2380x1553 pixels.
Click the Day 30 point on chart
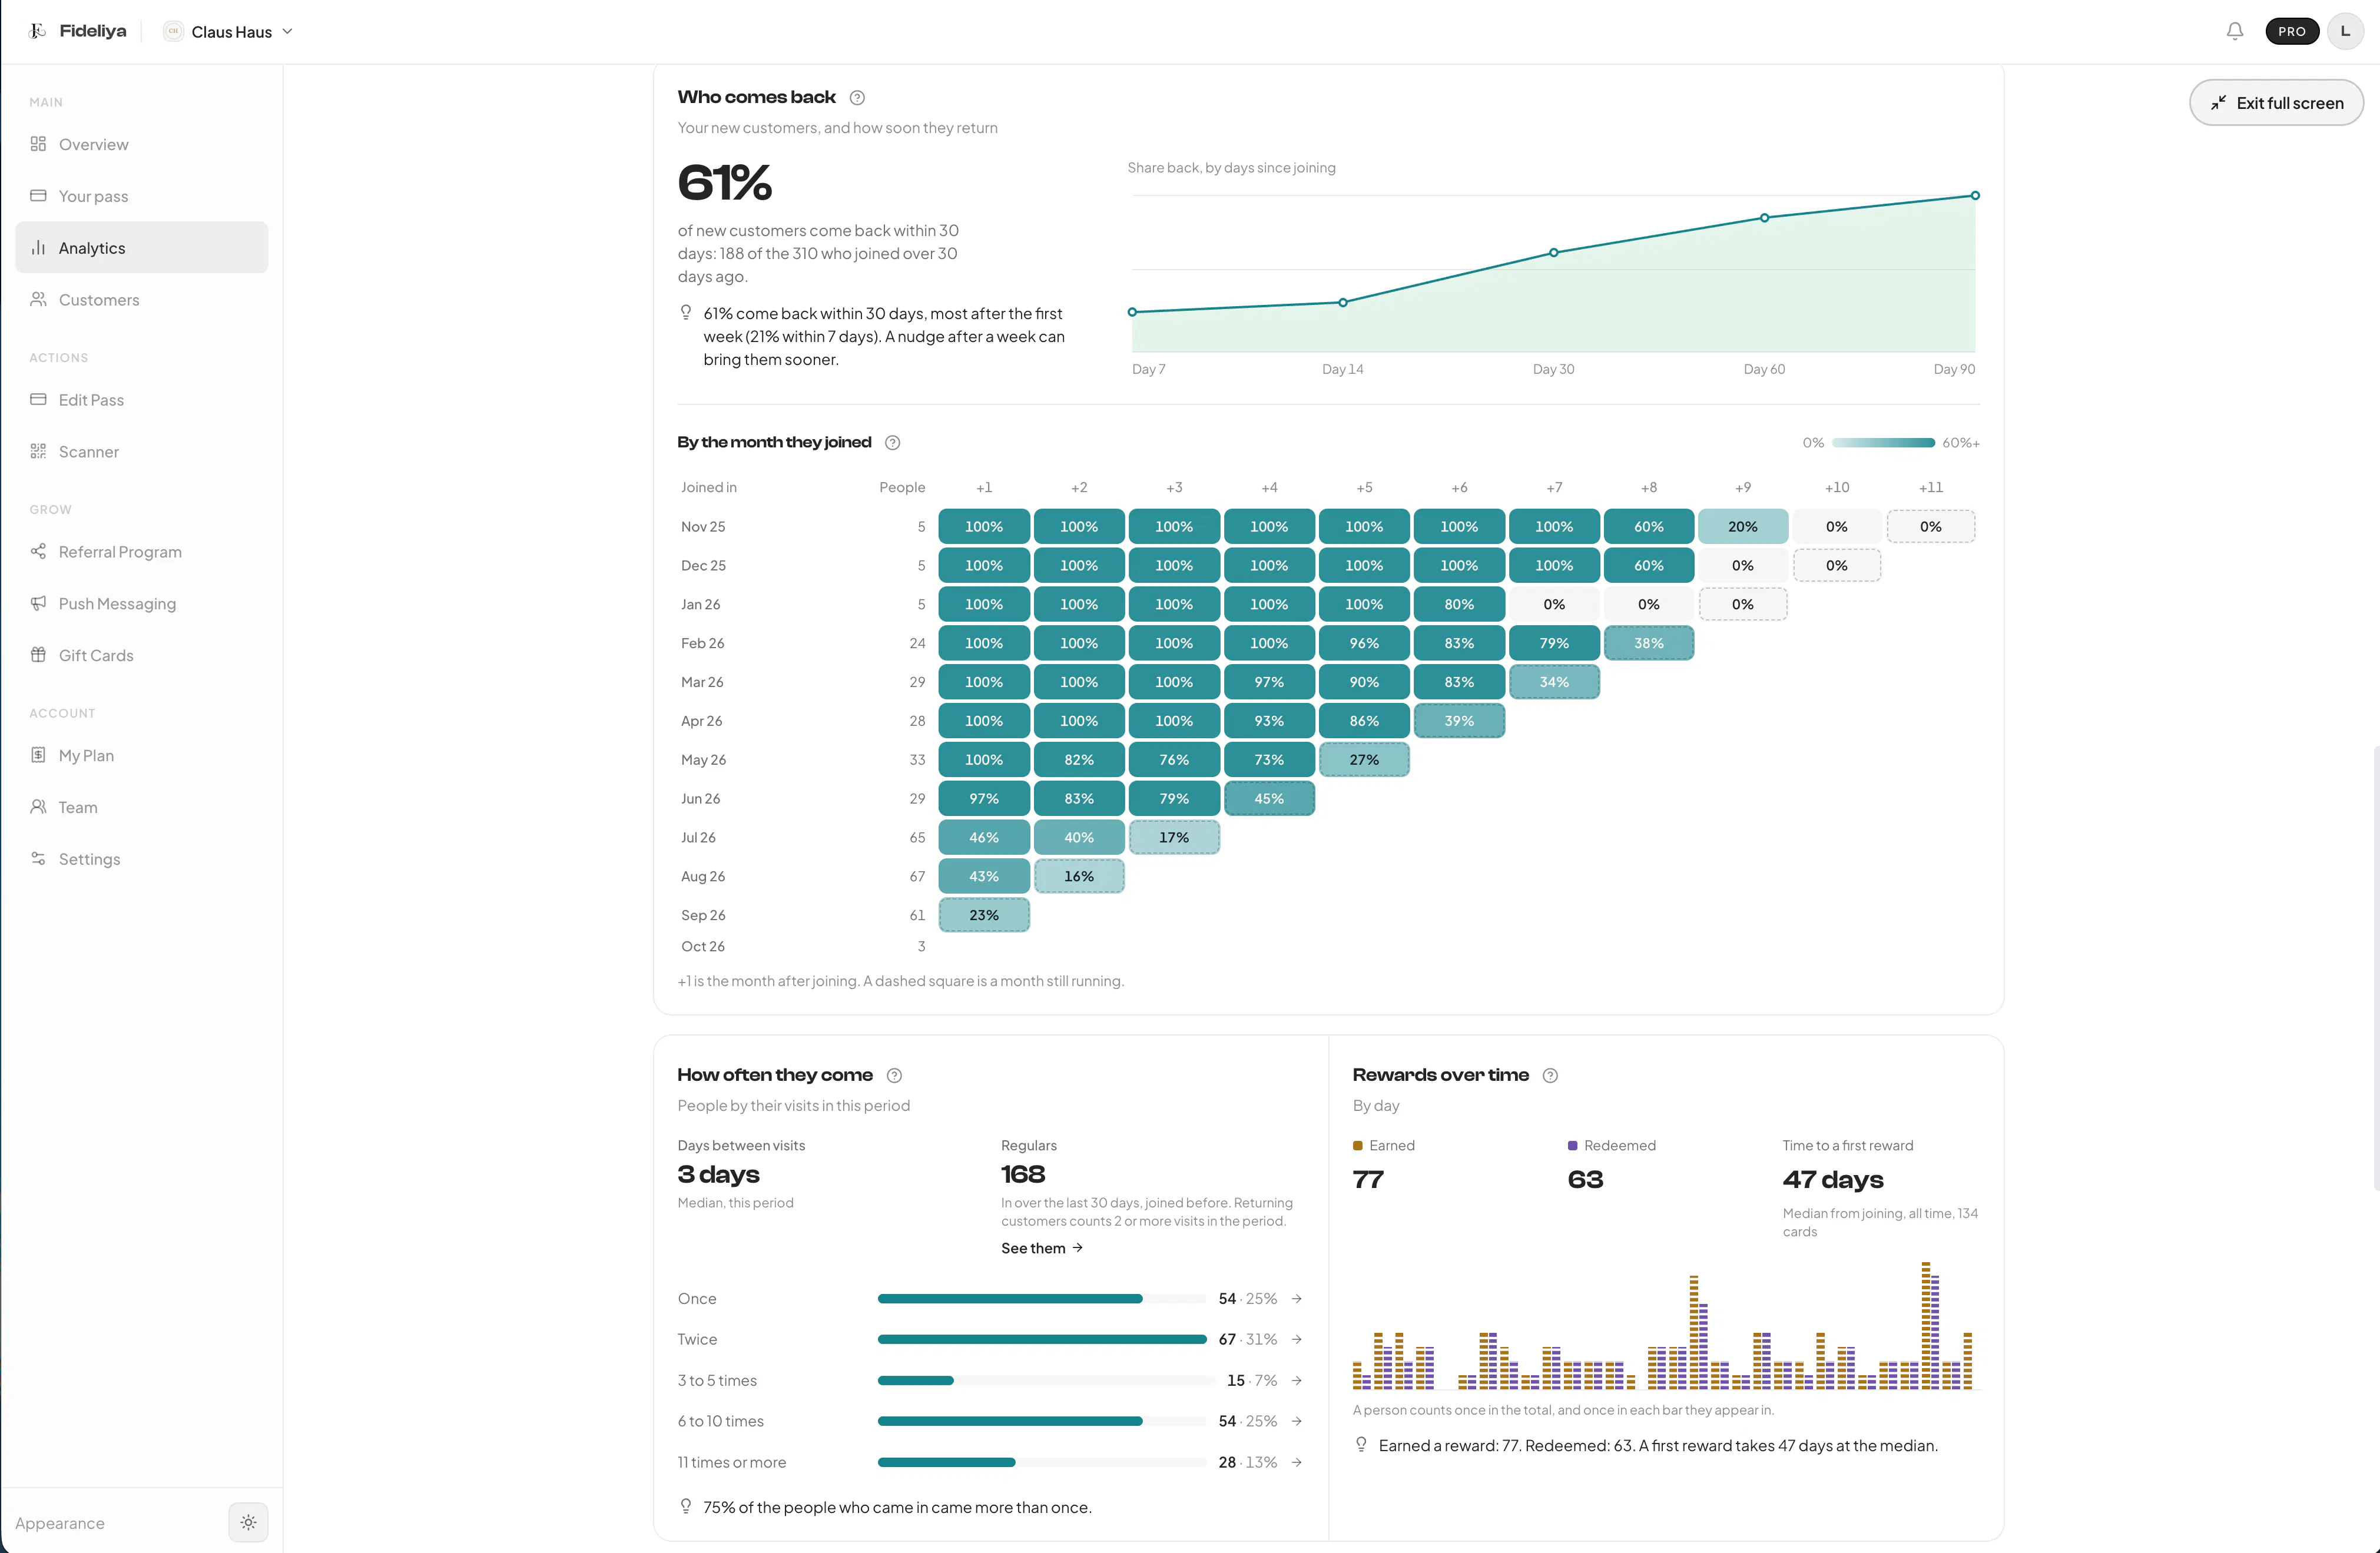point(1553,253)
